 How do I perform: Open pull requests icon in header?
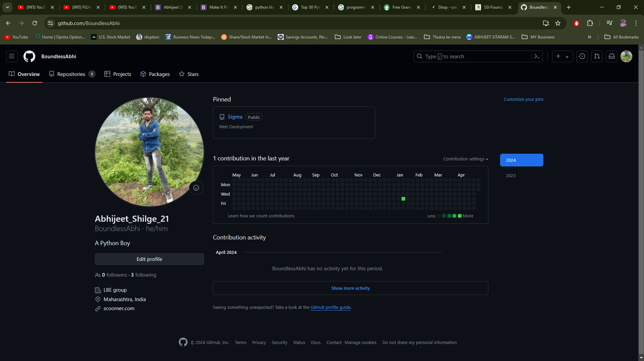597,56
